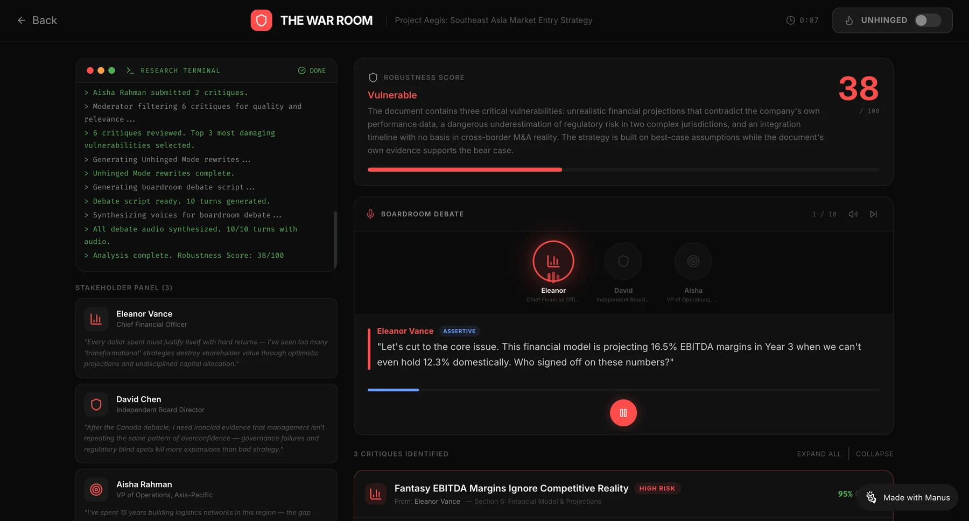Click the flame icon beside Unhinged

point(849,20)
